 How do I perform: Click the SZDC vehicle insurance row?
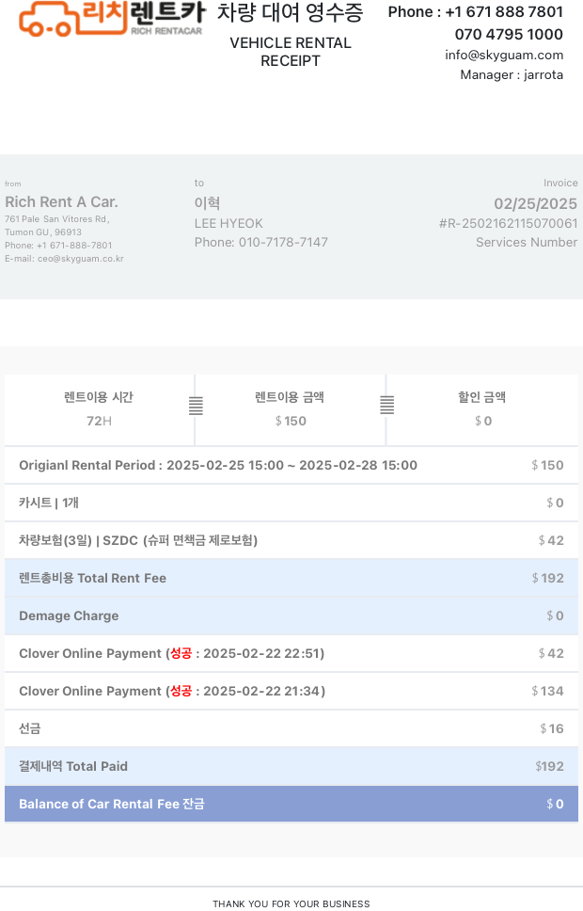click(291, 540)
